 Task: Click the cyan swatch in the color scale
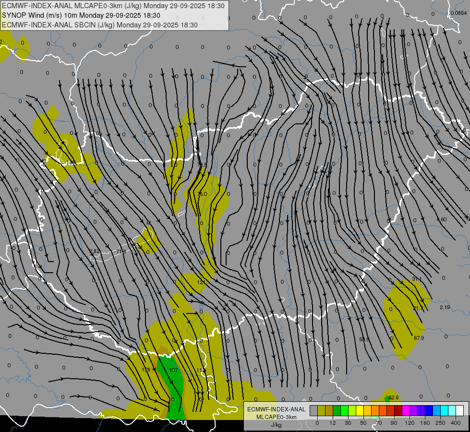coord(444,410)
